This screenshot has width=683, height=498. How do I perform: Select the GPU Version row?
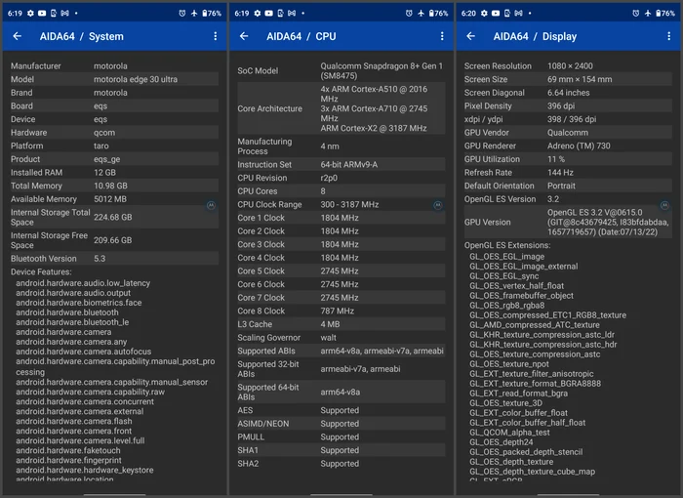click(x=568, y=223)
